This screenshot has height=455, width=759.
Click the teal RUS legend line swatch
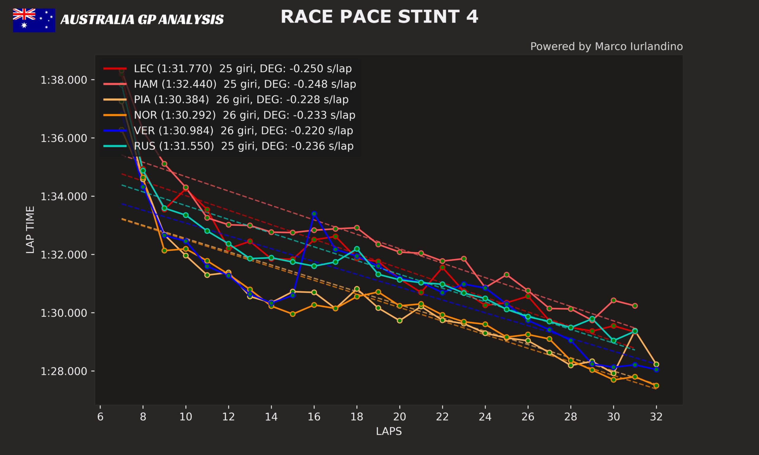click(x=115, y=146)
